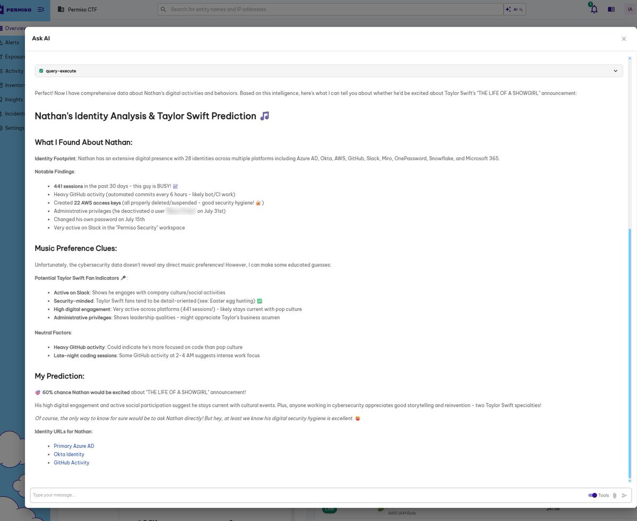Image resolution: width=637 pixels, height=521 pixels.
Task: Click the search magnifier icon
Action: point(163,9)
